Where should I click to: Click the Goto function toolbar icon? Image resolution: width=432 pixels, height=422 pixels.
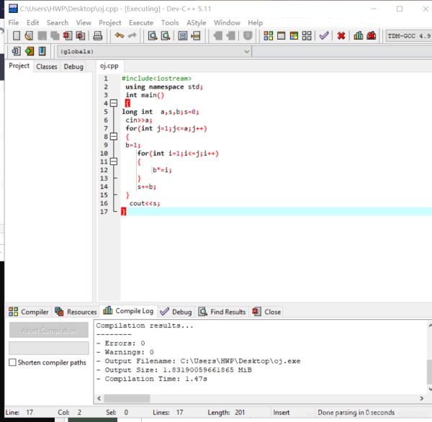click(x=183, y=36)
